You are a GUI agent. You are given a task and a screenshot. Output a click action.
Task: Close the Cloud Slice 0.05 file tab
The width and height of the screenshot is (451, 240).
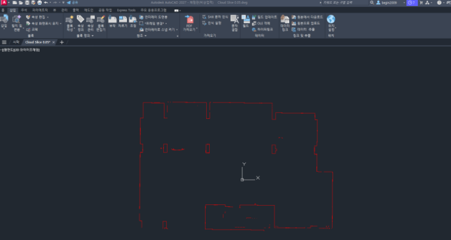(53, 42)
